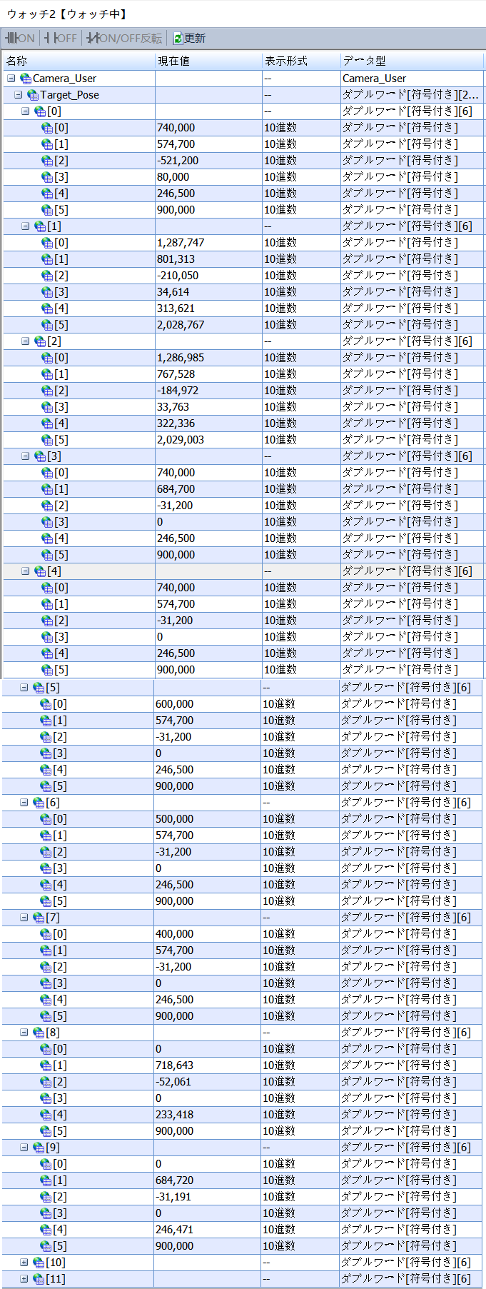Collapse the Target_Pose [6] group
The image size is (486, 1289).
click(x=24, y=803)
